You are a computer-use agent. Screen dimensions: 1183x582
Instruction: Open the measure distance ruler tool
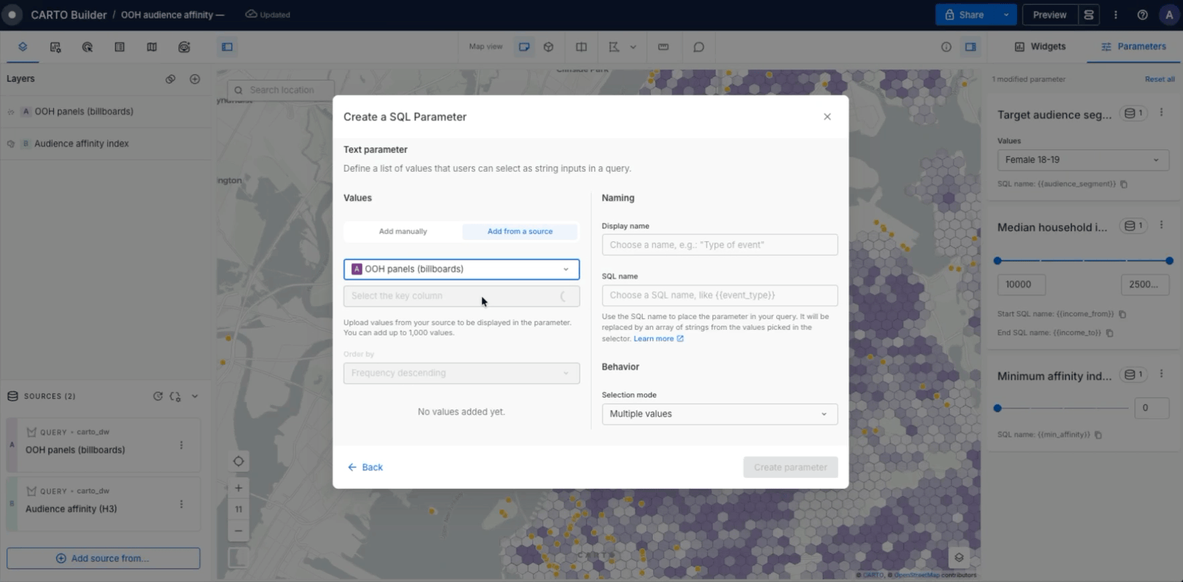coord(663,47)
